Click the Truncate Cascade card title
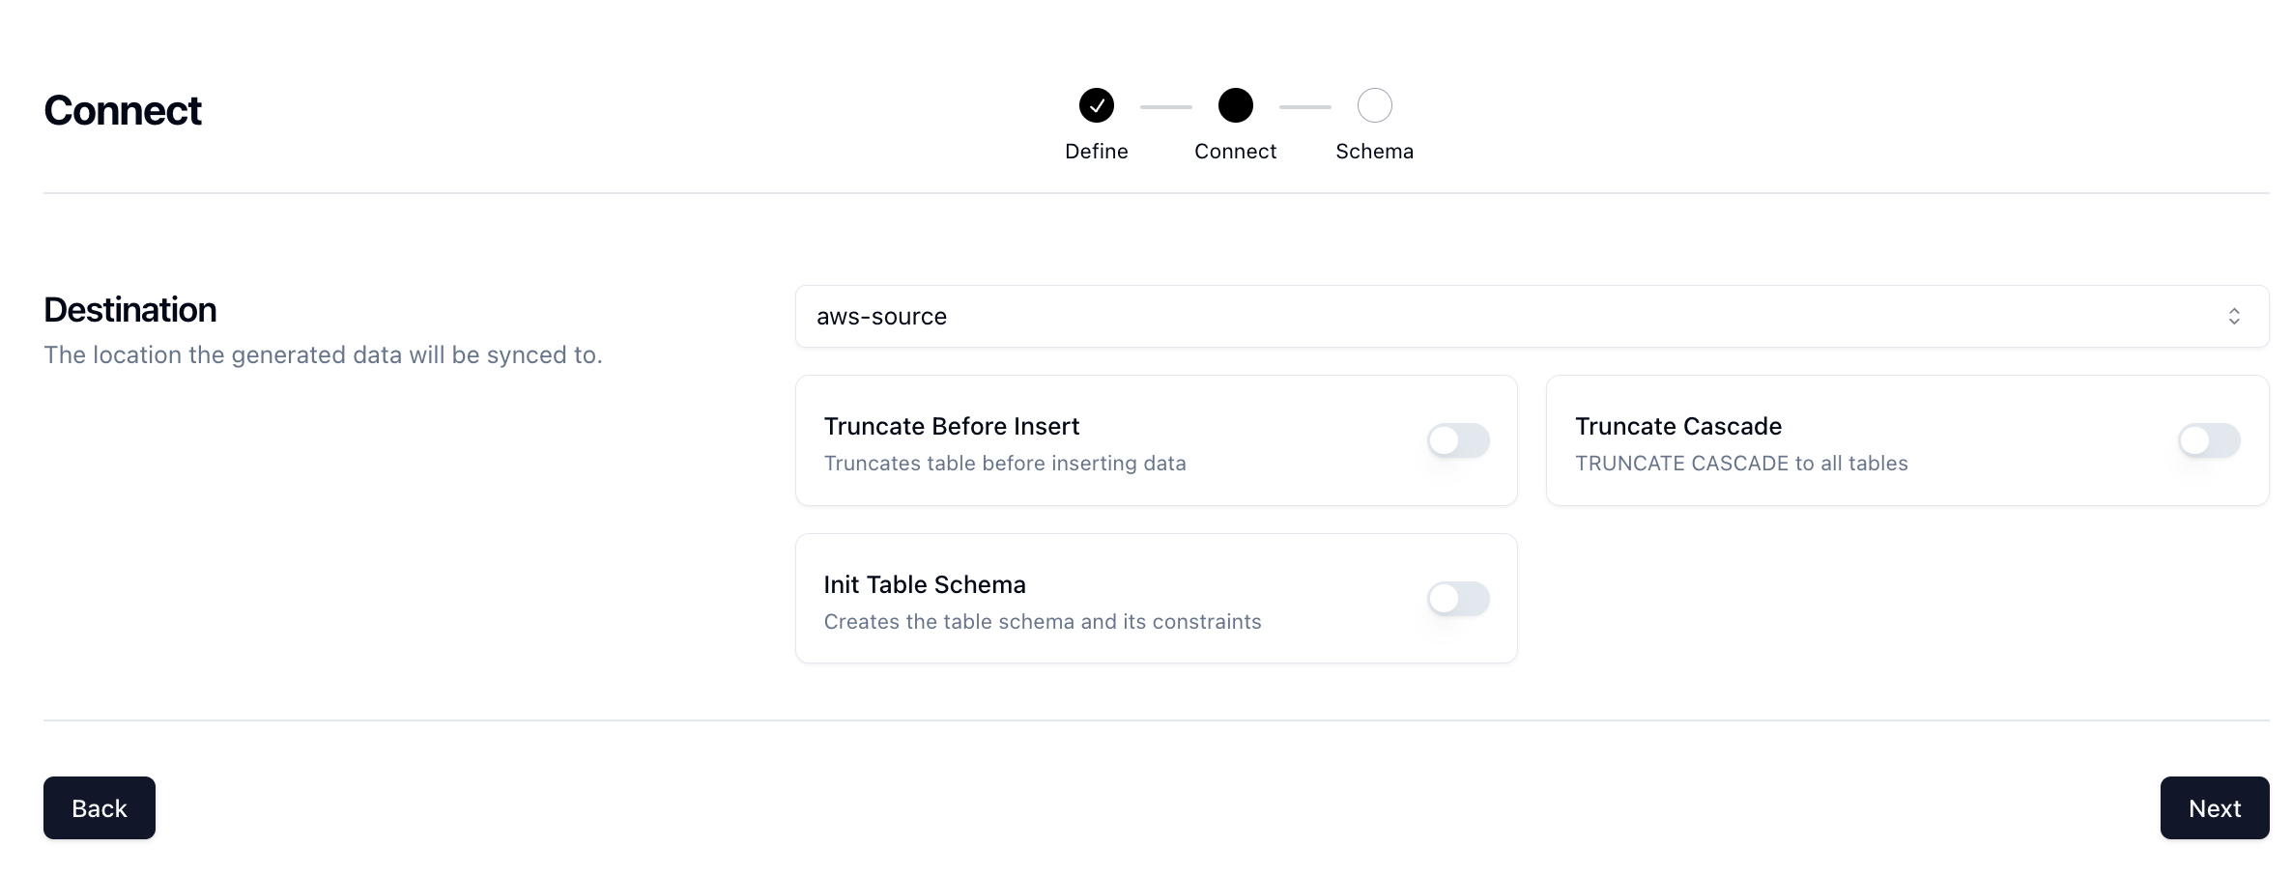 pos(1677,426)
